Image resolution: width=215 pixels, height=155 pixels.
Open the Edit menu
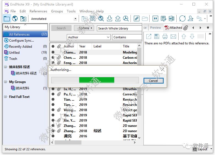(x=23, y=11)
